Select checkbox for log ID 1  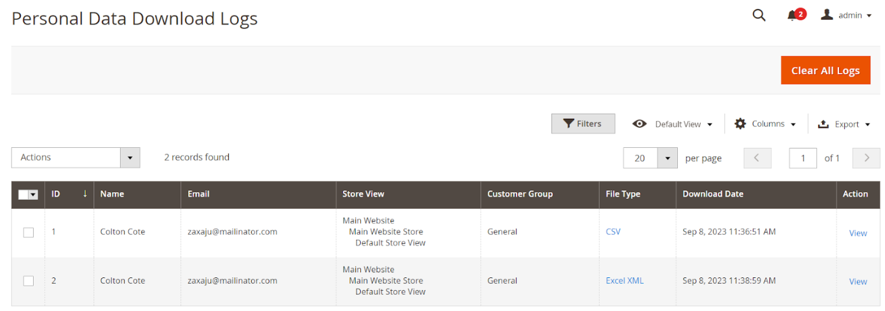click(x=29, y=232)
